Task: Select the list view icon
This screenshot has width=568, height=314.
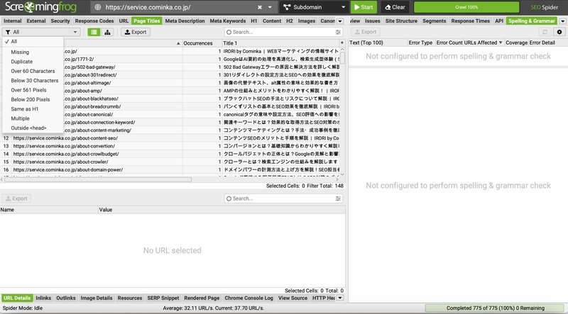Action: [94, 32]
